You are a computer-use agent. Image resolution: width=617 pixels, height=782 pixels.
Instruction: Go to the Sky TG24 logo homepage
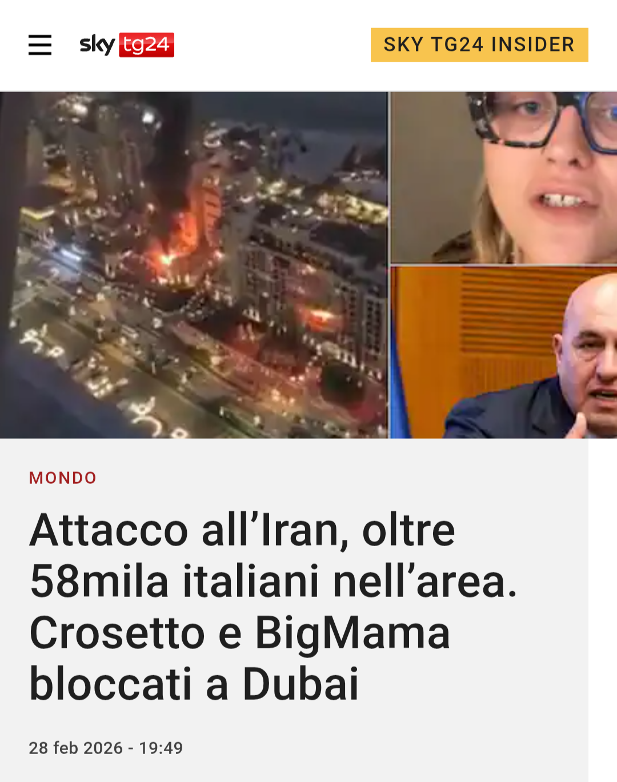click(127, 45)
